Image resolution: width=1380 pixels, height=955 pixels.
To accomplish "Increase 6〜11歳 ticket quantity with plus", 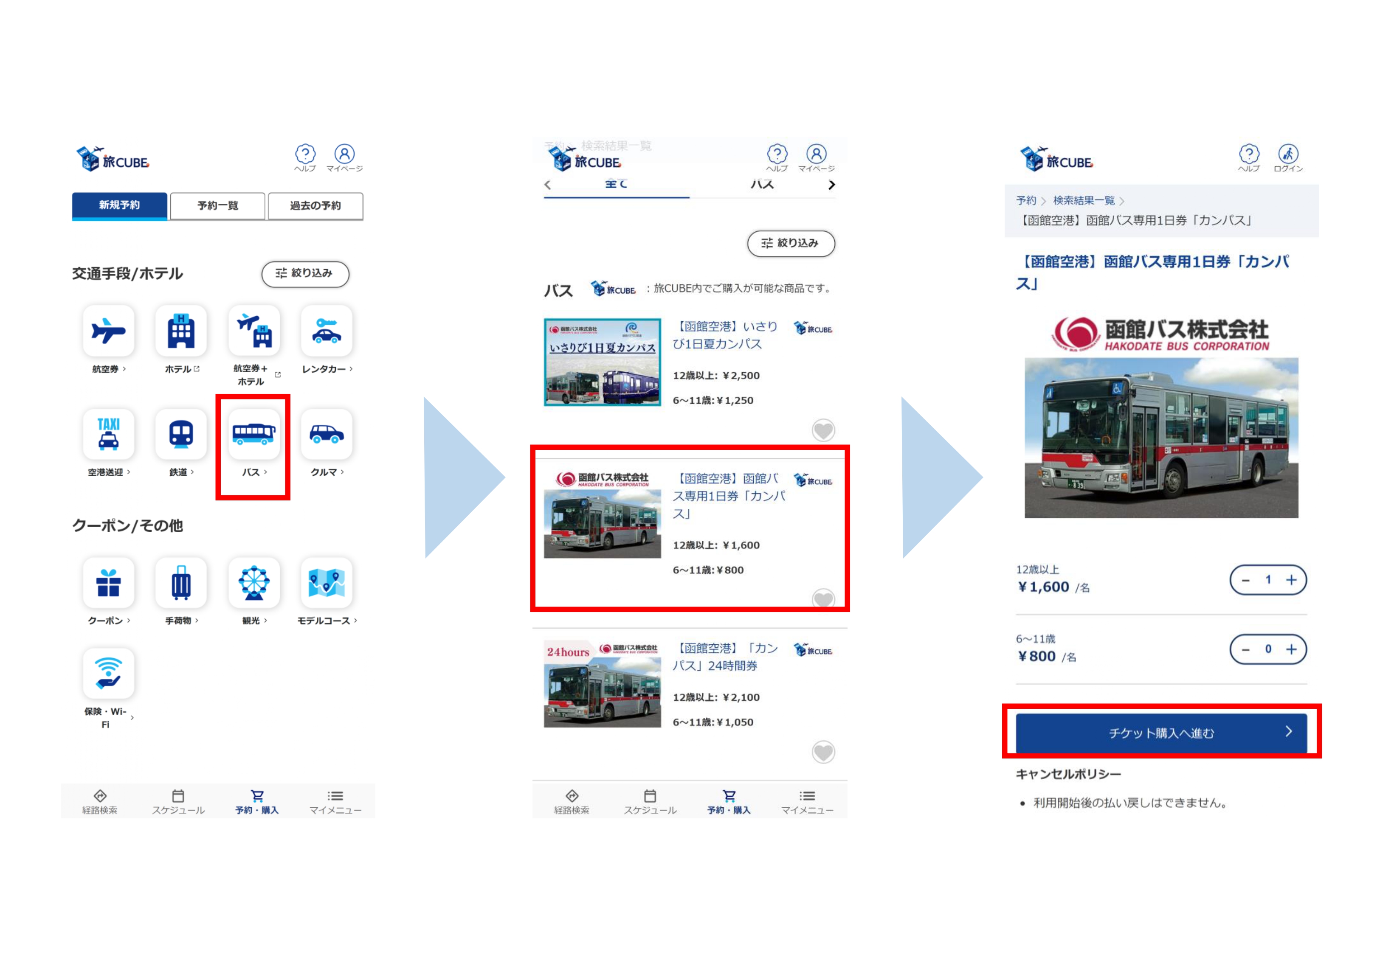I will (1291, 649).
